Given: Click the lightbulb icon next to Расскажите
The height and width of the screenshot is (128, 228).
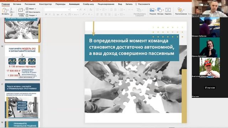Looking at the screenshot, I should coord(136,4).
